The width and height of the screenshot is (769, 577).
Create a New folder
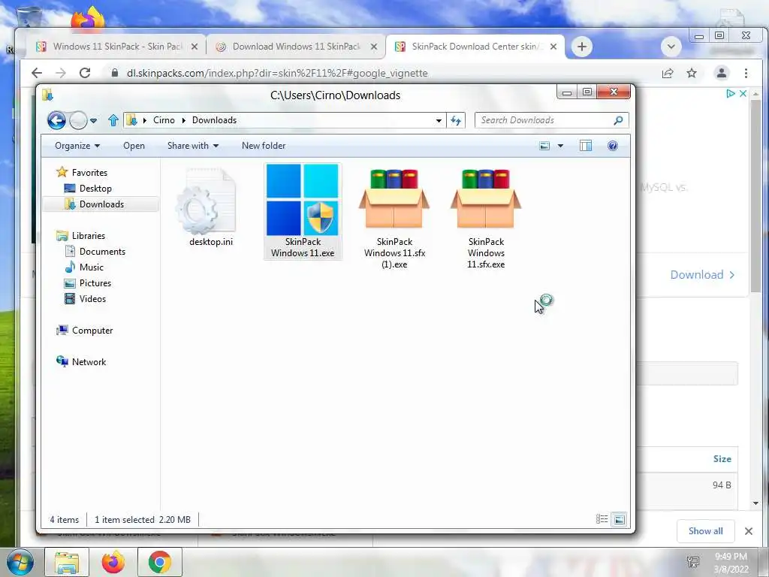pyautogui.click(x=264, y=146)
